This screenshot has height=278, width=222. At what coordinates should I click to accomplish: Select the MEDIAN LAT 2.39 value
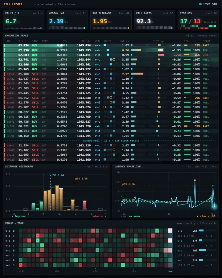pyautogui.click(x=56, y=21)
